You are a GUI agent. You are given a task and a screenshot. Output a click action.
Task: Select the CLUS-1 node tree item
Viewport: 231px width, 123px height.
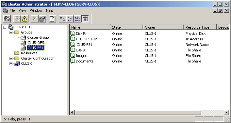[27, 63]
